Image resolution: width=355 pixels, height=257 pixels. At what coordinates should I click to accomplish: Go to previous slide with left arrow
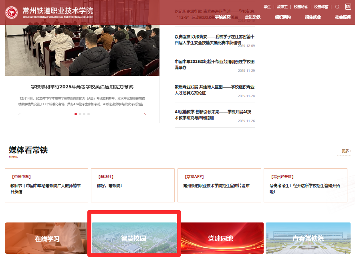click(x=25, y=114)
